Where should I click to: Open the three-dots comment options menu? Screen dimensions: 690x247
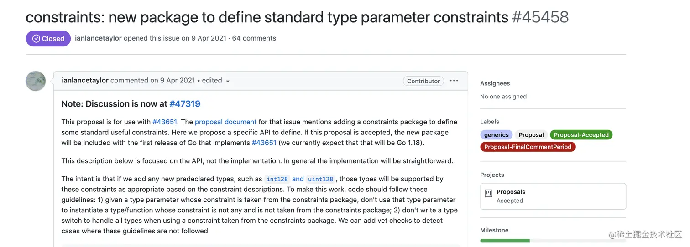[454, 81]
